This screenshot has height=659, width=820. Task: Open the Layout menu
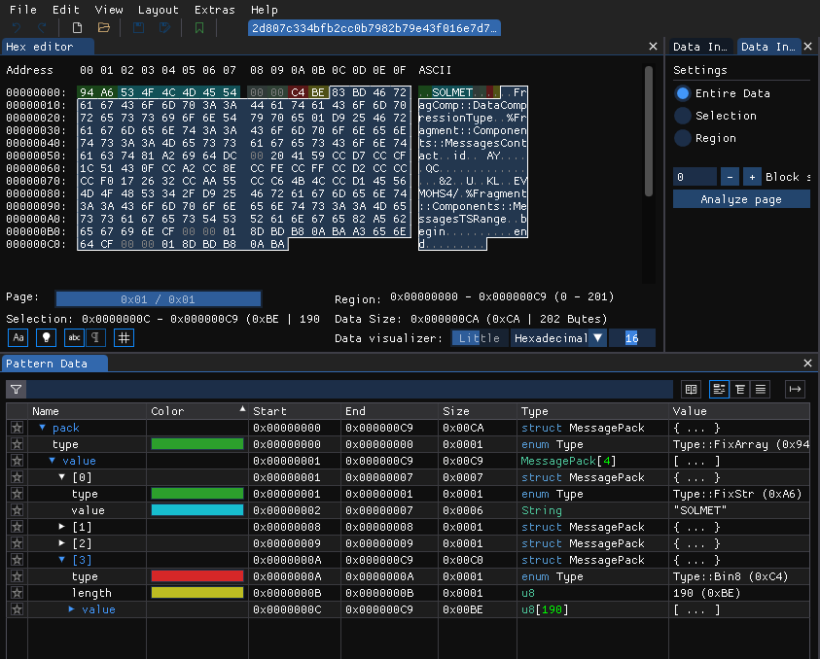158,9
